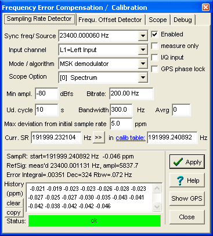Image resolution: width=213 pixels, height=236 pixels.
Task: Click the Min ampl. field showing -80
Action: [x=46, y=94]
